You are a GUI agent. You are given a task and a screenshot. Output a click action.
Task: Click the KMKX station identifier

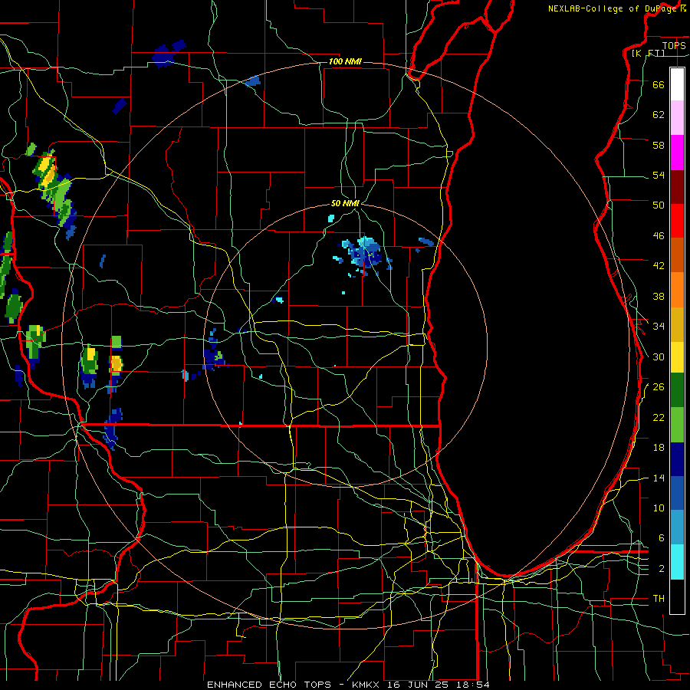point(367,685)
